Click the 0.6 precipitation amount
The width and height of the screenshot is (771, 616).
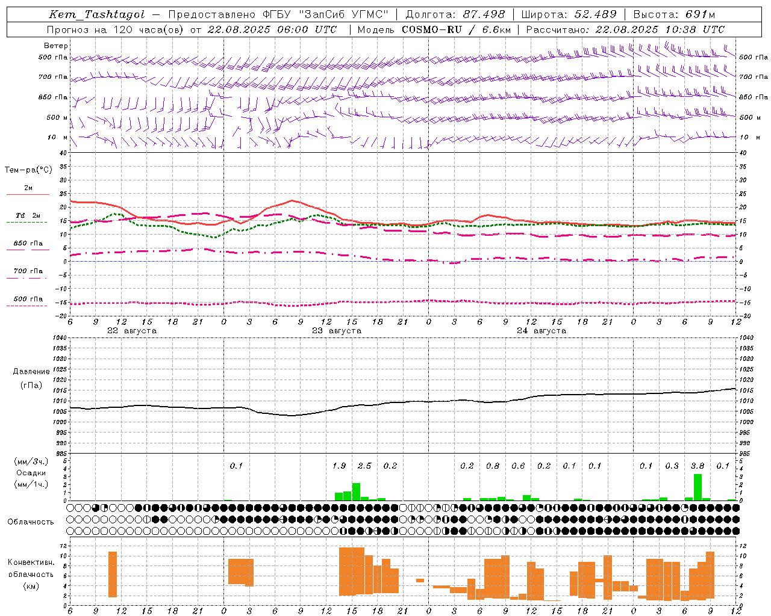518,466
